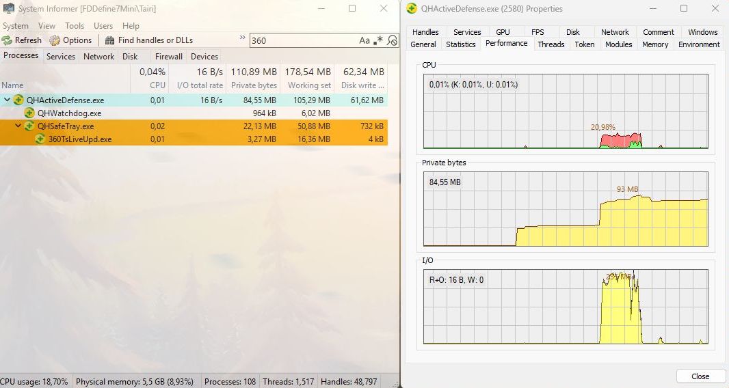
Task: Select the Performance tab
Action: tap(506, 43)
